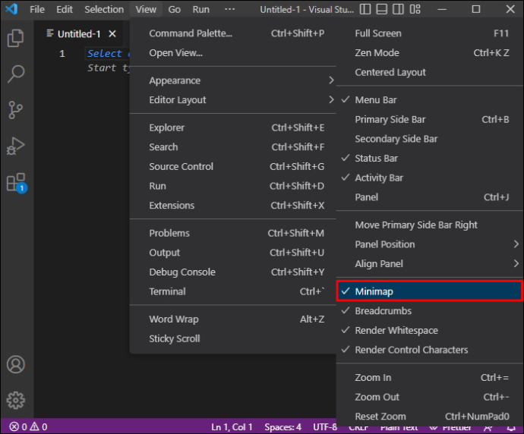Close the Untitled-1 tab
524x434 pixels.
coord(112,33)
